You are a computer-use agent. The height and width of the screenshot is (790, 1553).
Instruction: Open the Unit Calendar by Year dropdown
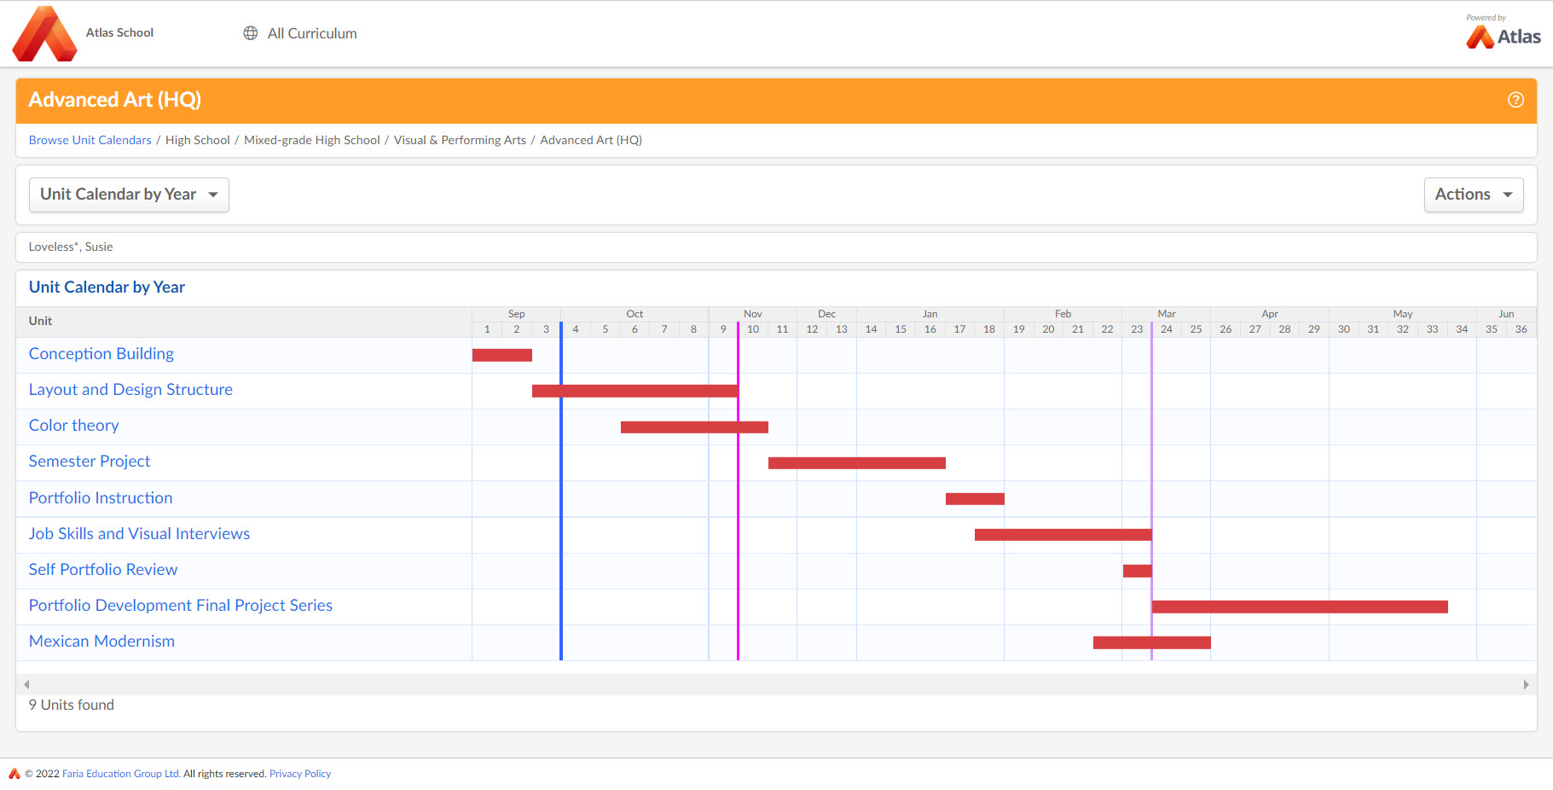129,195
